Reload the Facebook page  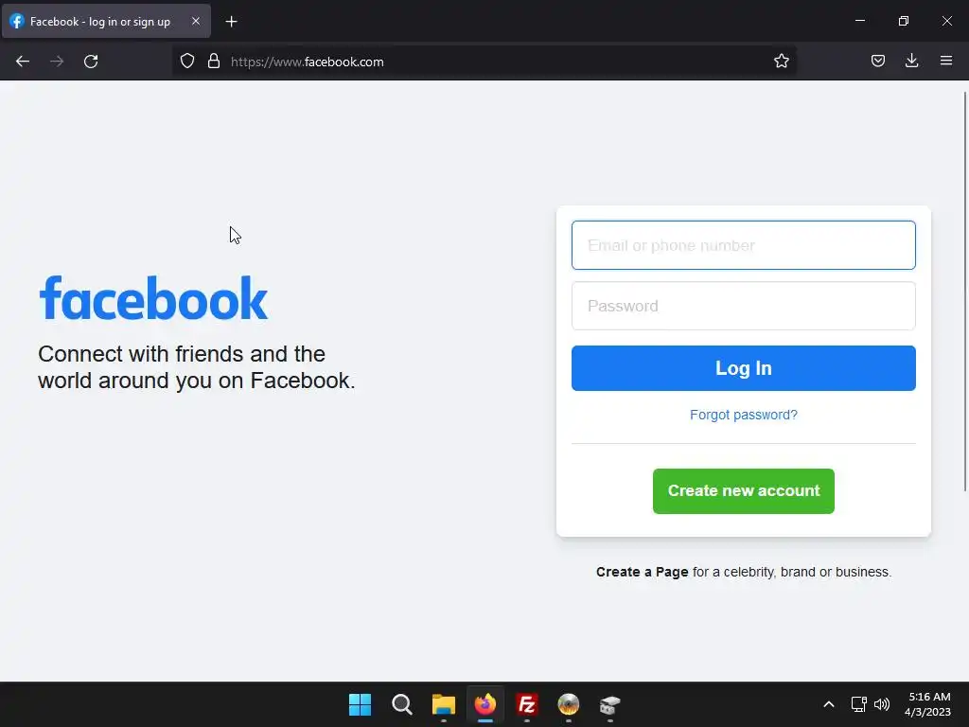(x=91, y=62)
